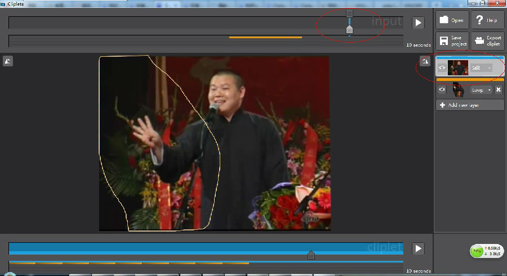
Task: Open the Still layer type dropdown
Action: pyautogui.click(x=482, y=68)
